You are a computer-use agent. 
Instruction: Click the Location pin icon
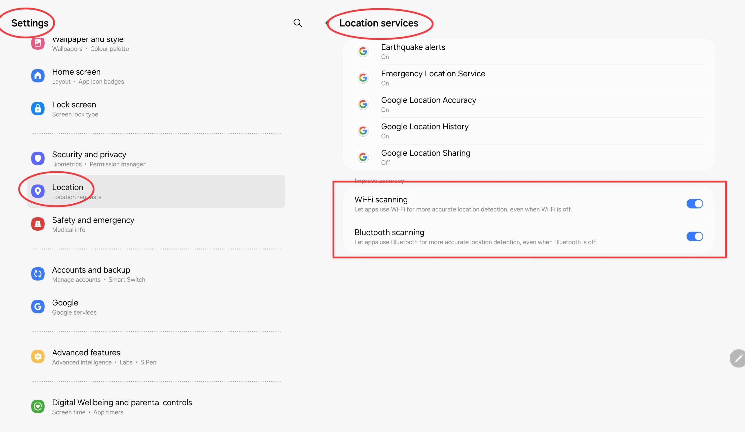pos(38,191)
